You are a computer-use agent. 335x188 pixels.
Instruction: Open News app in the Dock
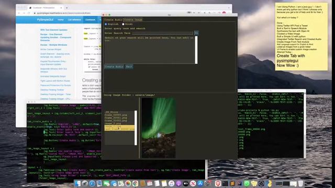[193, 183]
